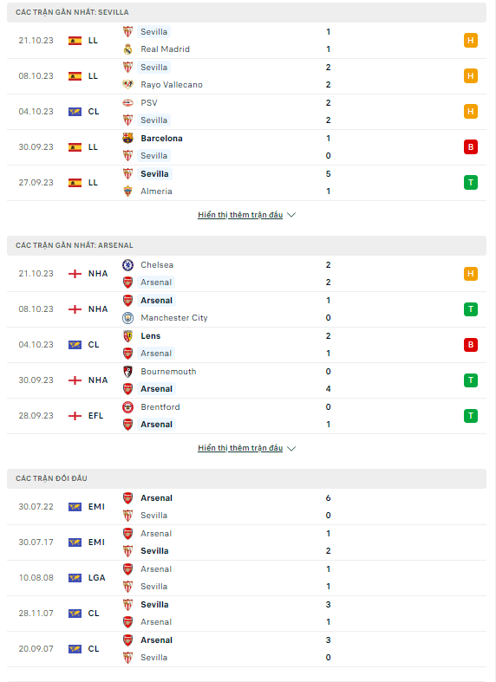Click the Spain flag on 21.10.23 LL match

click(x=75, y=41)
